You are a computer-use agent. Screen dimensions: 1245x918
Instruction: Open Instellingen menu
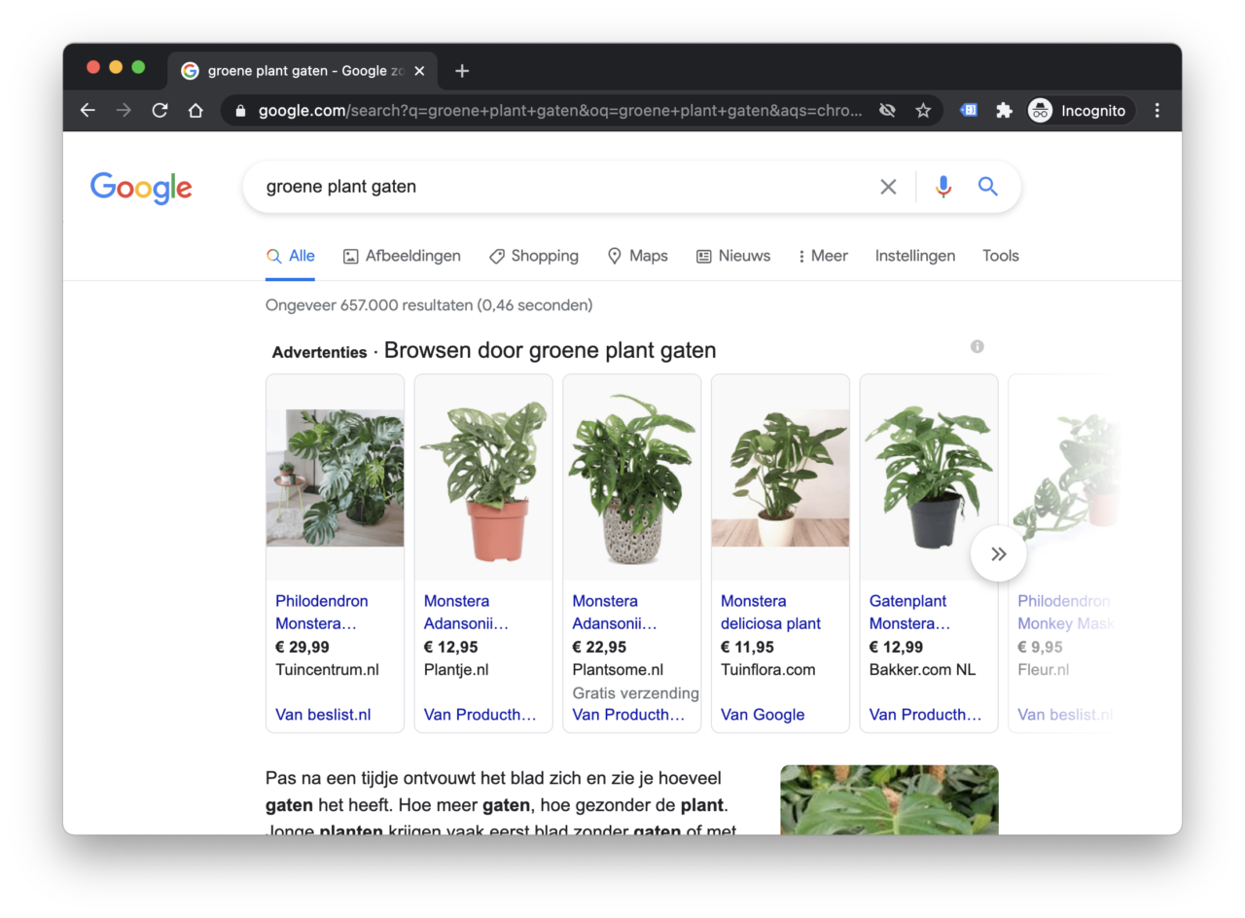914,256
